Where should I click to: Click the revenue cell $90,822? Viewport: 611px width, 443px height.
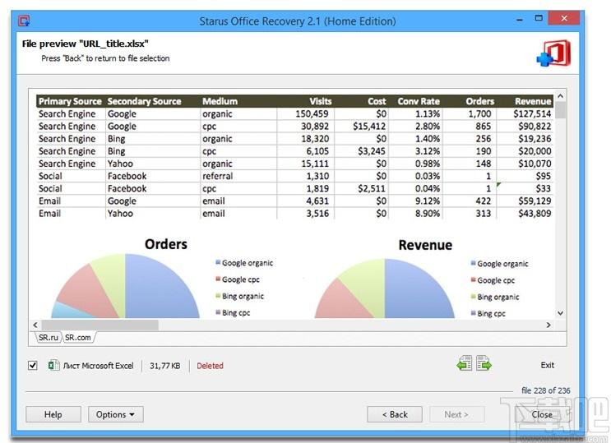[535, 127]
